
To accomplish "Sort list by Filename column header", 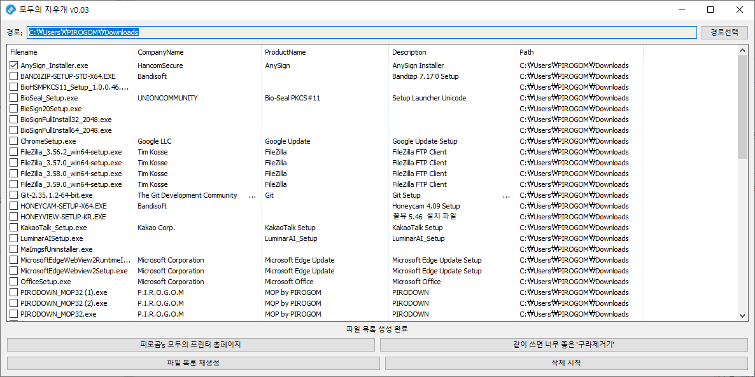I will tap(70, 52).
